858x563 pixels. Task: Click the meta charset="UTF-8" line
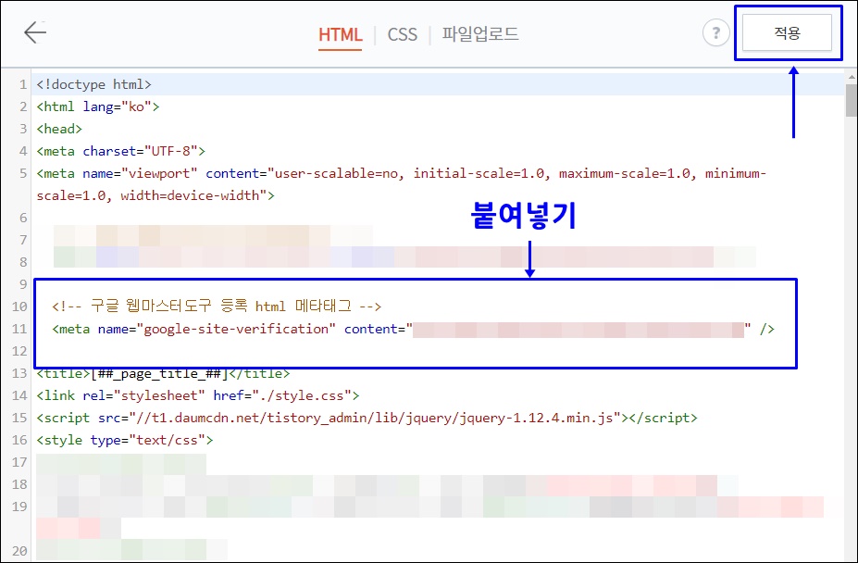(121, 151)
